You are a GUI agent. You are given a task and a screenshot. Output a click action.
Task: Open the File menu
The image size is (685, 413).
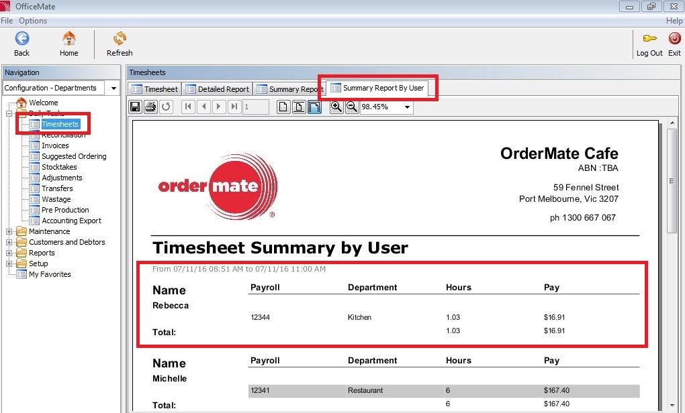pyautogui.click(x=7, y=21)
